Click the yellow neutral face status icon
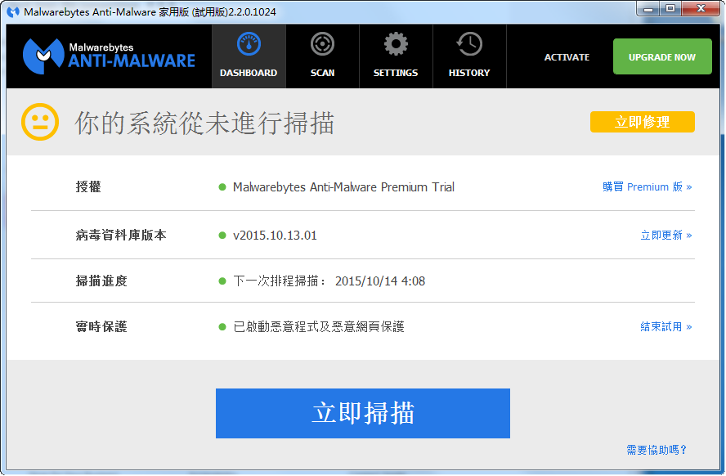726x476 pixels. point(40,123)
